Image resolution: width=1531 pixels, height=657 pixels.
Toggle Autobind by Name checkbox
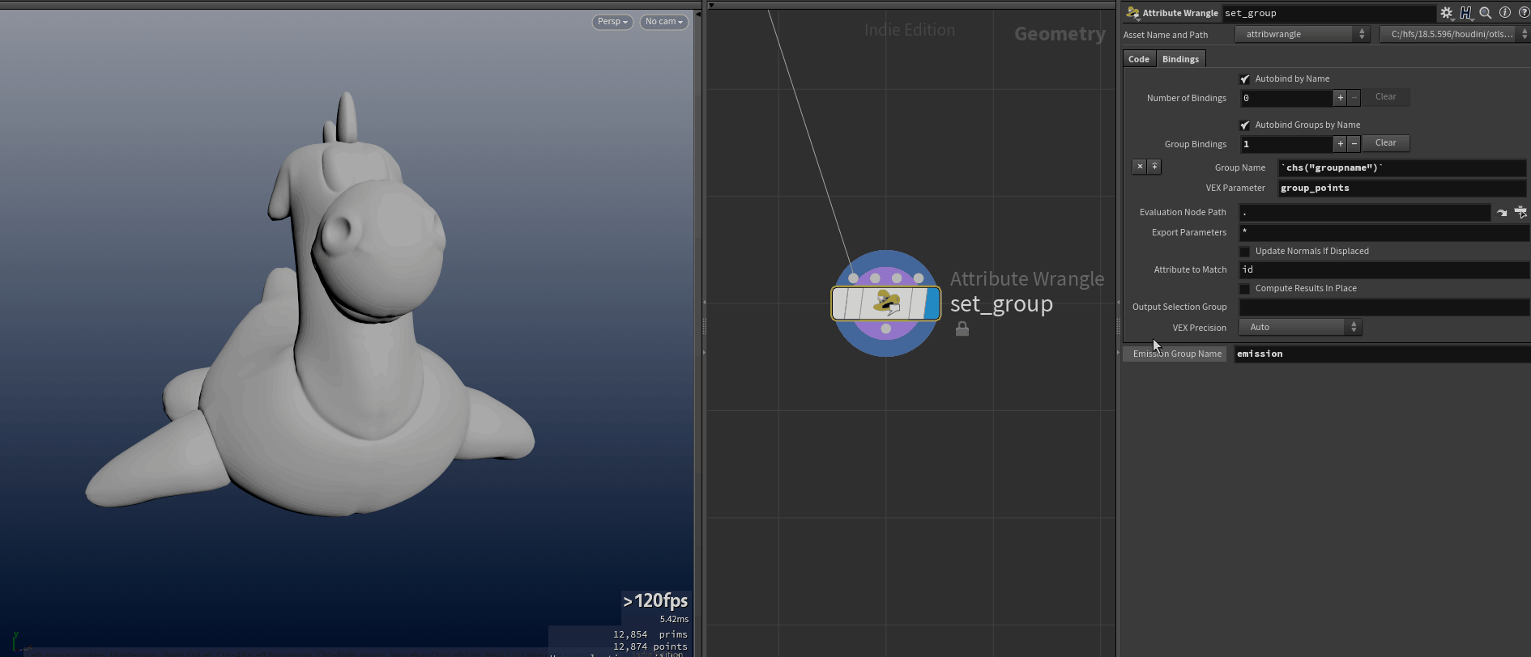click(x=1245, y=79)
